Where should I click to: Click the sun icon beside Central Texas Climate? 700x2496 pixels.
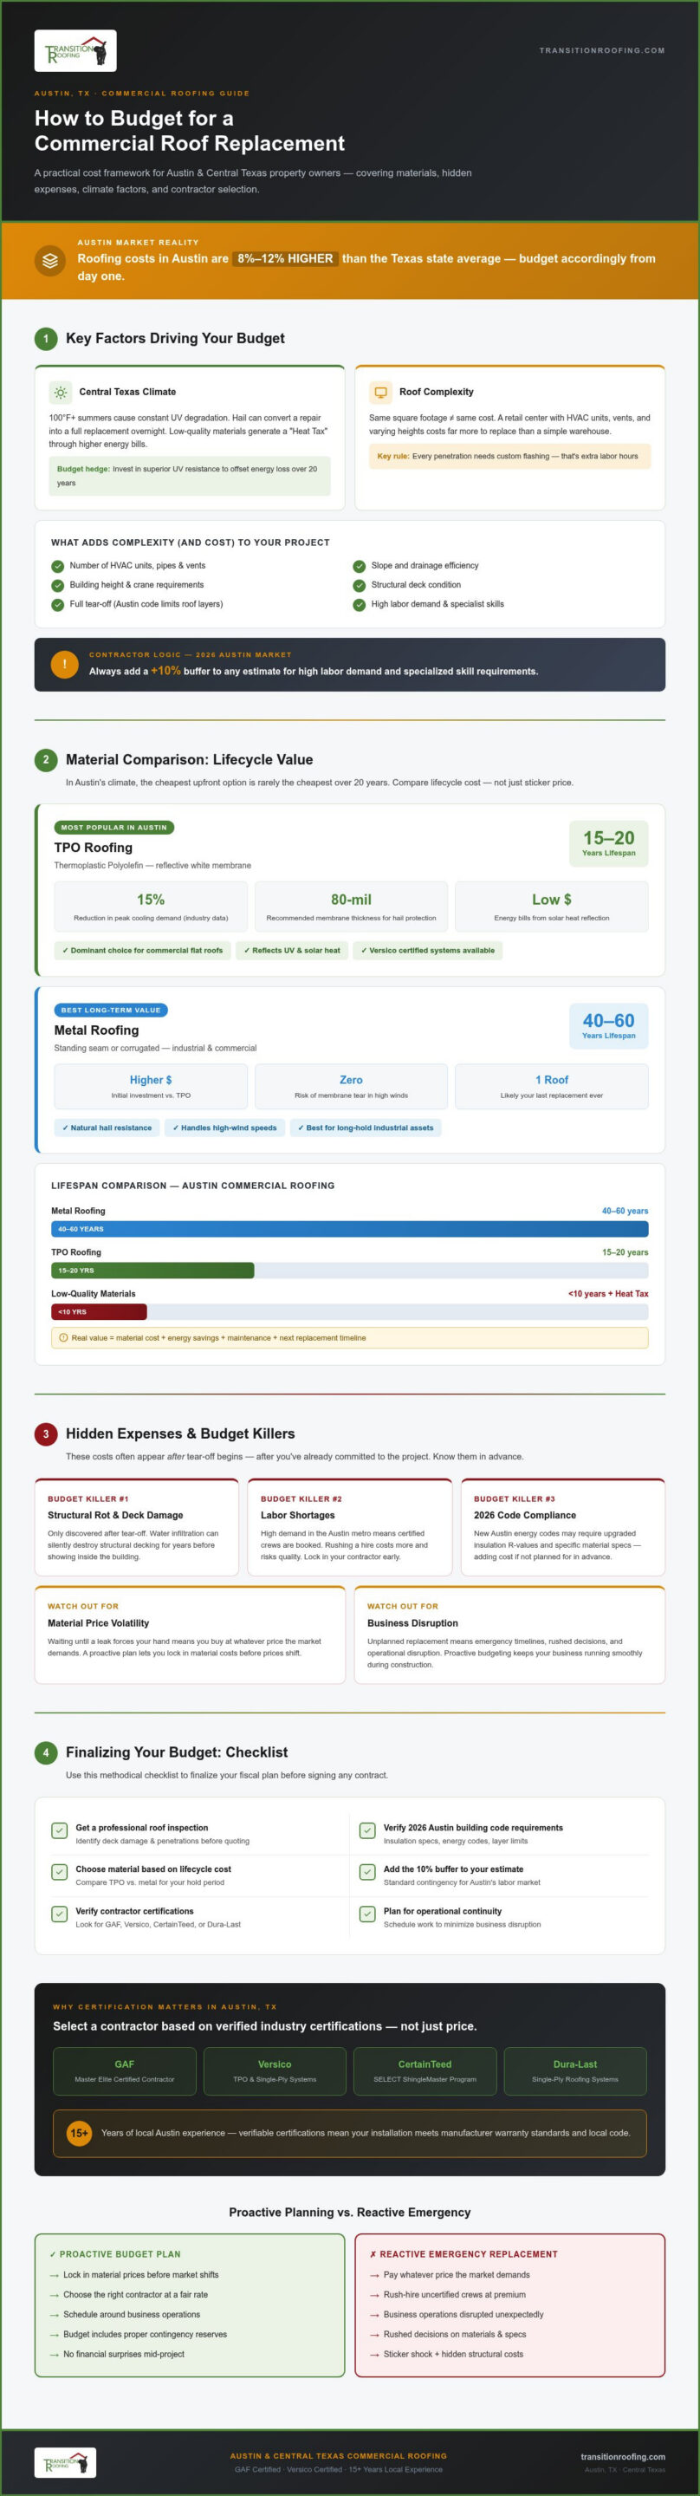60,393
